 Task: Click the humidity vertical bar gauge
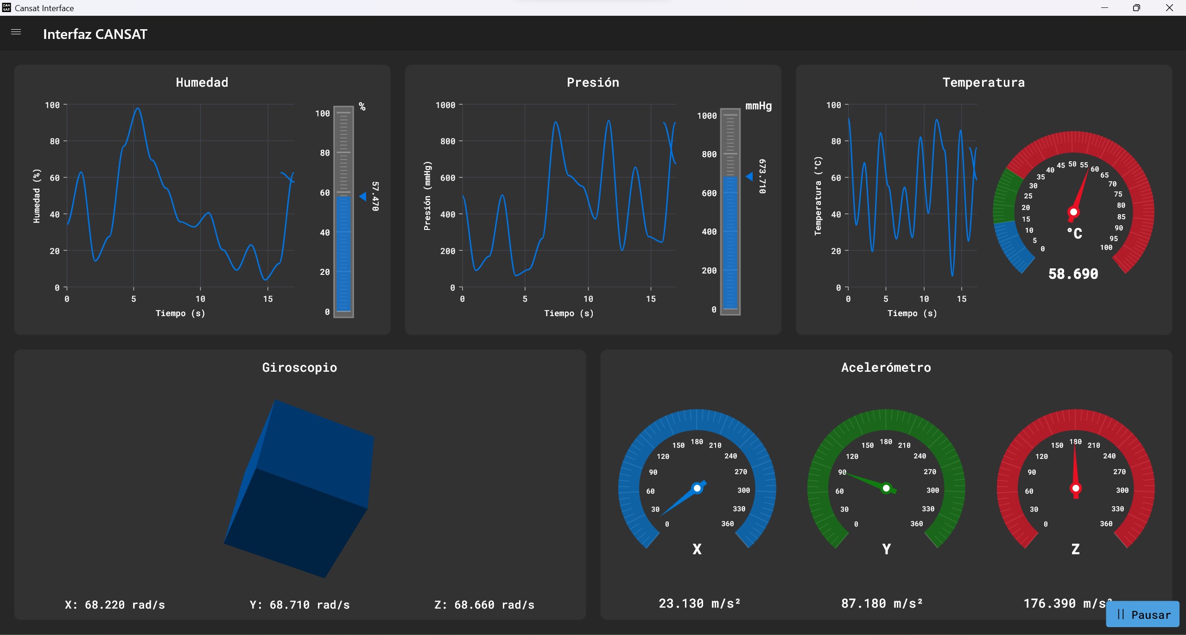click(x=343, y=211)
